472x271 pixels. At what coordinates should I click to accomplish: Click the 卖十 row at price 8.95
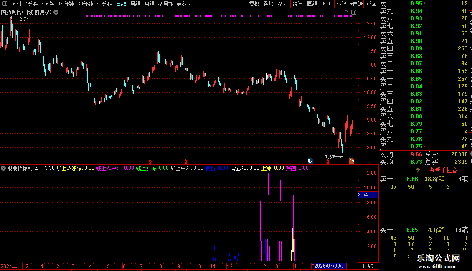tap(424, 4)
